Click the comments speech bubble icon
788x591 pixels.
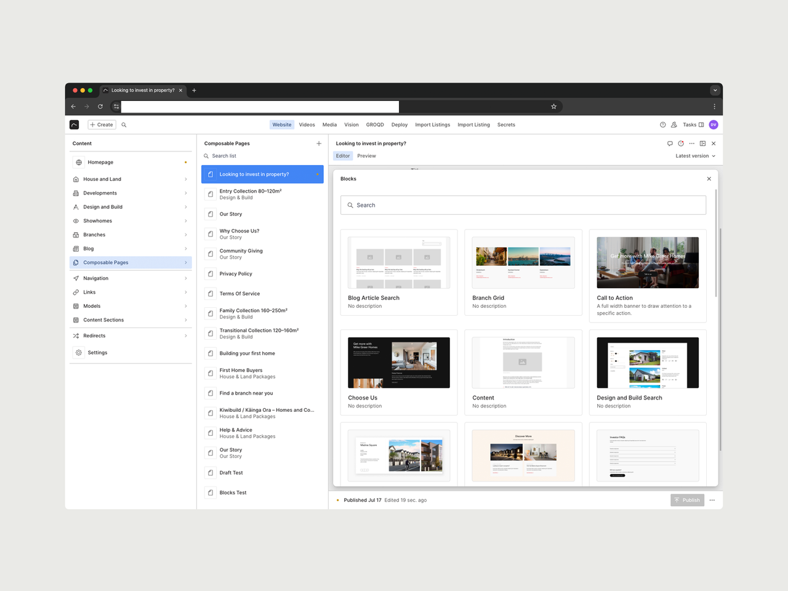click(x=670, y=143)
